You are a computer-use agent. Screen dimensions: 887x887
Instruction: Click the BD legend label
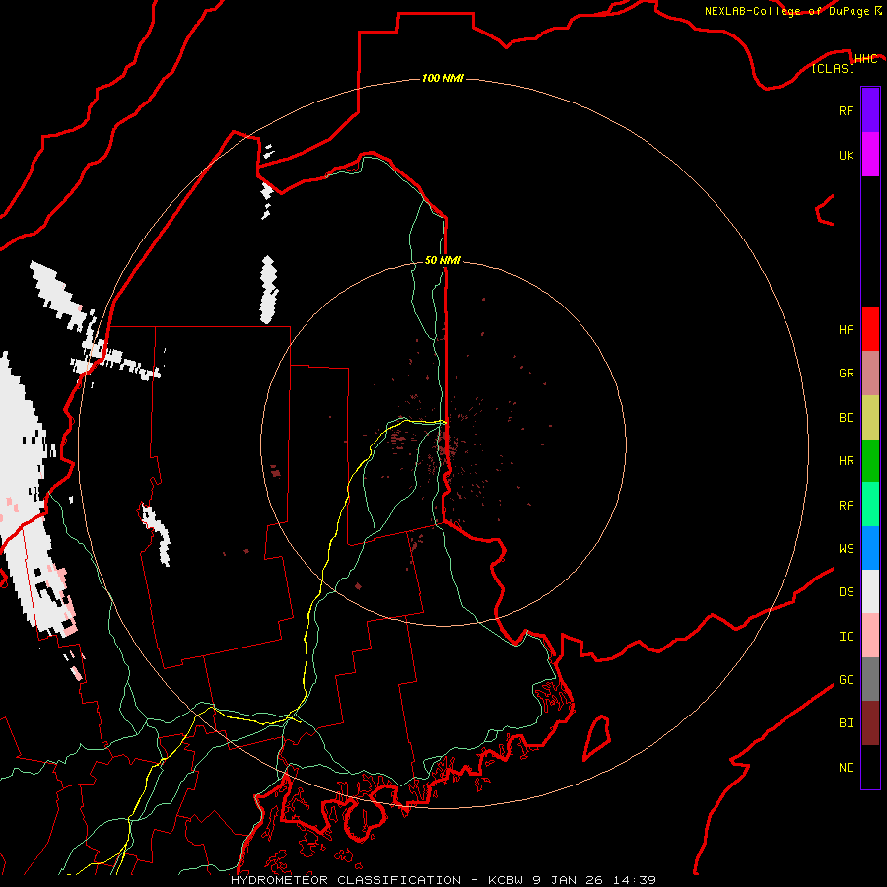pyautogui.click(x=846, y=418)
